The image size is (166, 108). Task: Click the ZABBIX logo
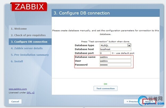29,7
